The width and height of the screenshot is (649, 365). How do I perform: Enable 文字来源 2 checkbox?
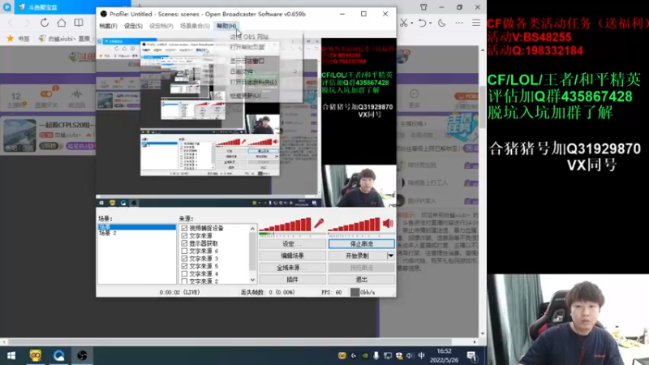[x=184, y=281]
